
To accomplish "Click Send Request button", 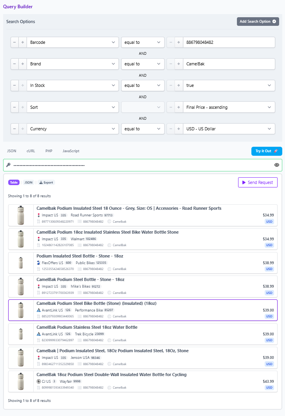I will pyautogui.click(x=258, y=182).
